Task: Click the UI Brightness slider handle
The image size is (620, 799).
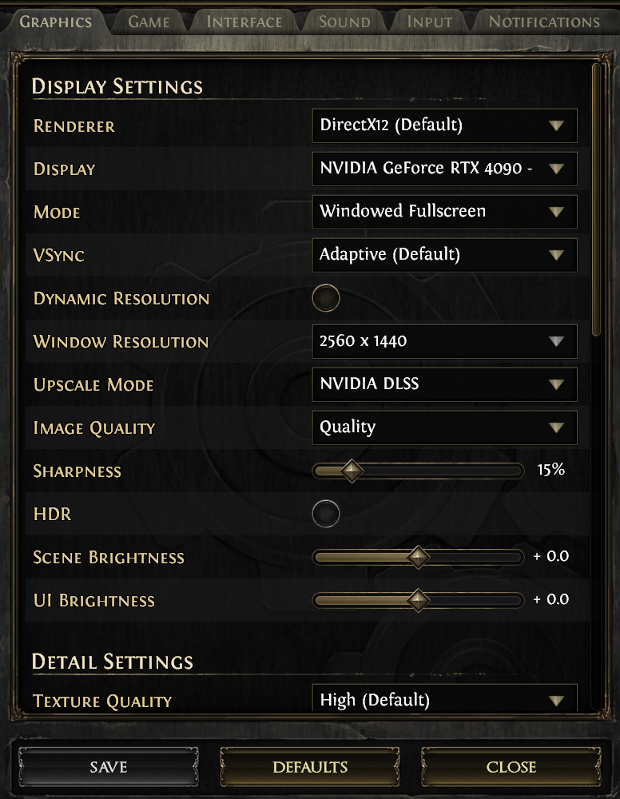Action: [418, 600]
